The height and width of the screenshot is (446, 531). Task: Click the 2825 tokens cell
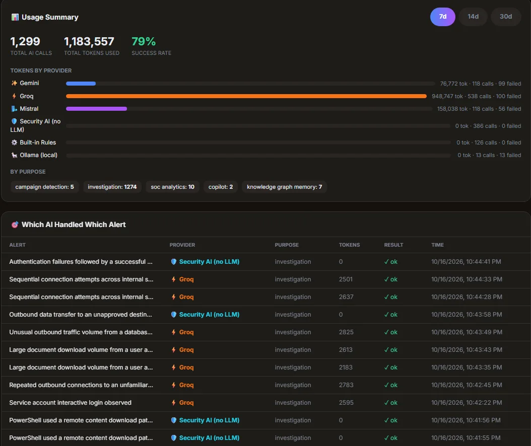coord(346,332)
